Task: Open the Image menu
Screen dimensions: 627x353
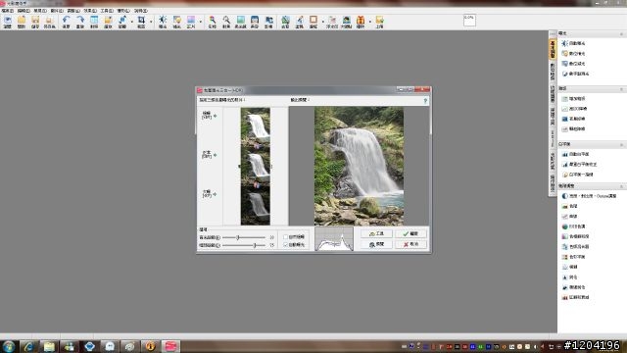Action: coord(57,11)
